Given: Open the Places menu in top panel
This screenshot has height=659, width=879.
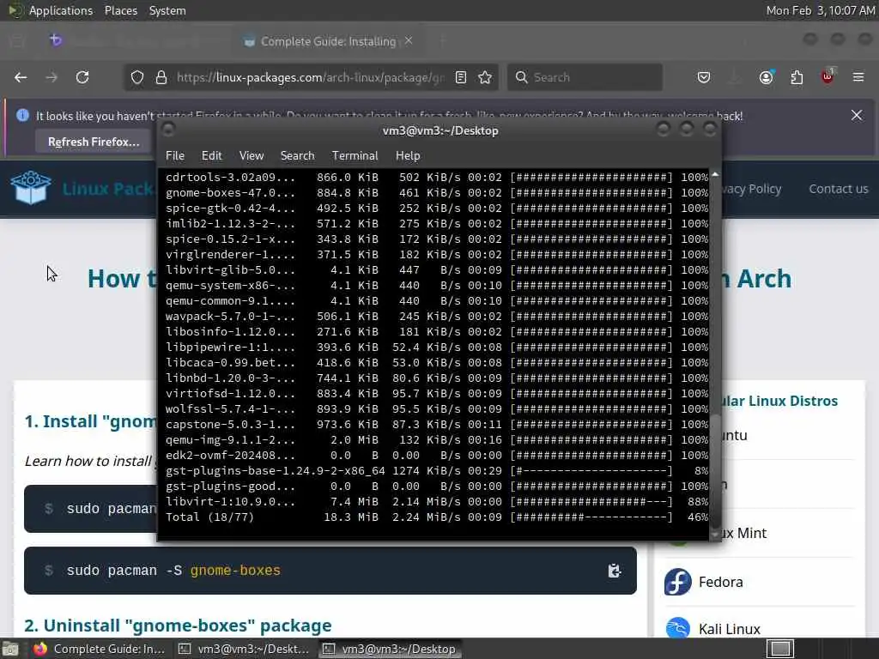Looking at the screenshot, I should [120, 10].
